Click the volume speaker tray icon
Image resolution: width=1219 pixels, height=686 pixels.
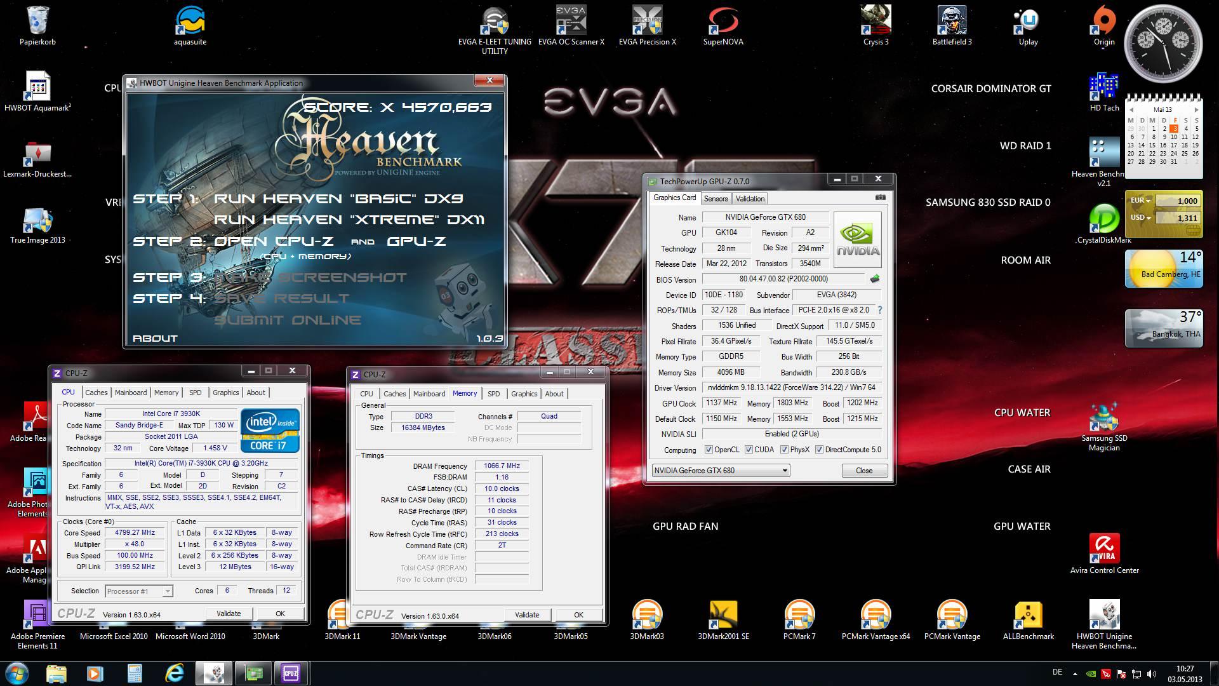click(x=1152, y=674)
